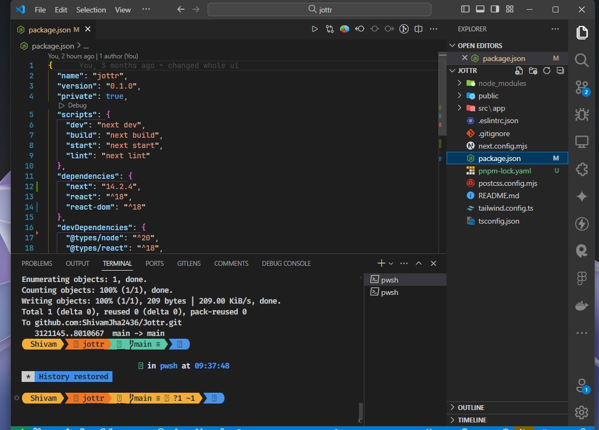Switch to the GITLENS panel tab
The width and height of the screenshot is (599, 430).
[189, 264]
